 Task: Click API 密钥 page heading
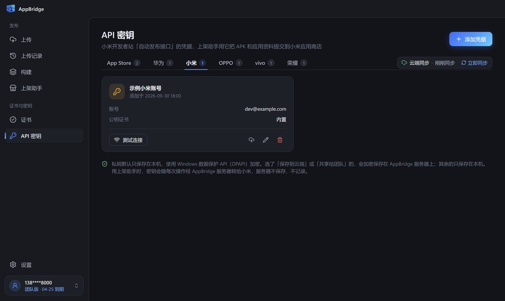click(x=118, y=35)
